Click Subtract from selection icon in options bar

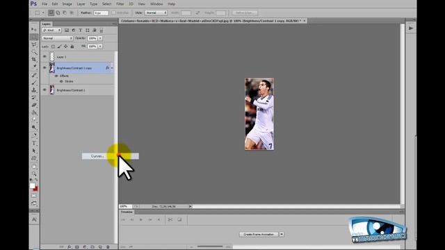click(x=65, y=12)
